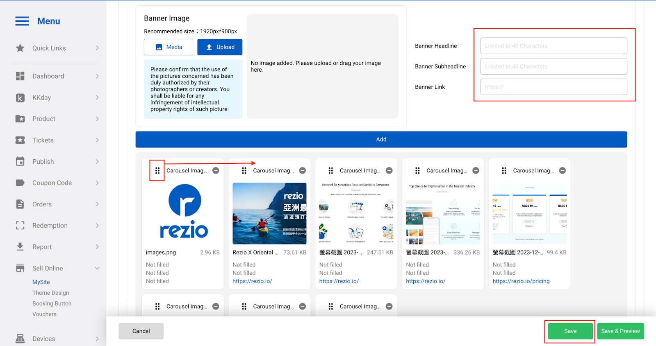
Task: Open the Dashboard icon
Action: point(20,76)
